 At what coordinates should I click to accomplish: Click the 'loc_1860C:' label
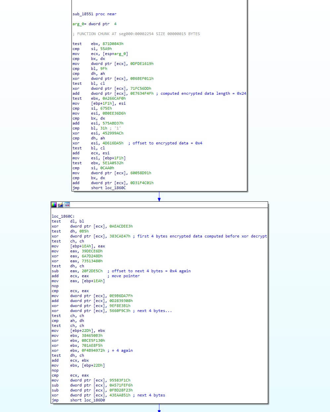[x=63, y=216]
